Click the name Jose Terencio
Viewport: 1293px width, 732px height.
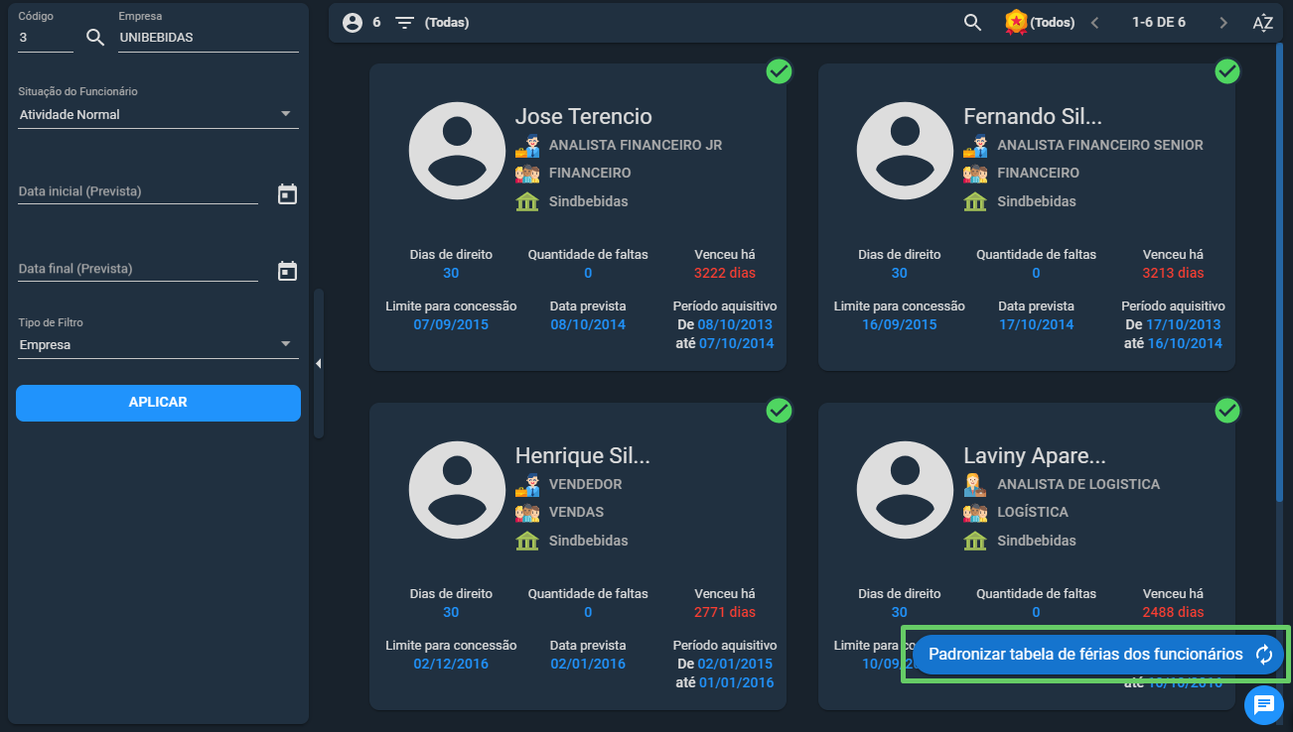pyautogui.click(x=583, y=116)
